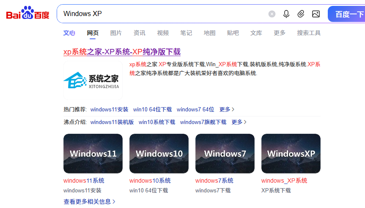The image size is (365, 208).
Task: Expand 更多 in 沸点介绍 row
Action: click(x=239, y=122)
